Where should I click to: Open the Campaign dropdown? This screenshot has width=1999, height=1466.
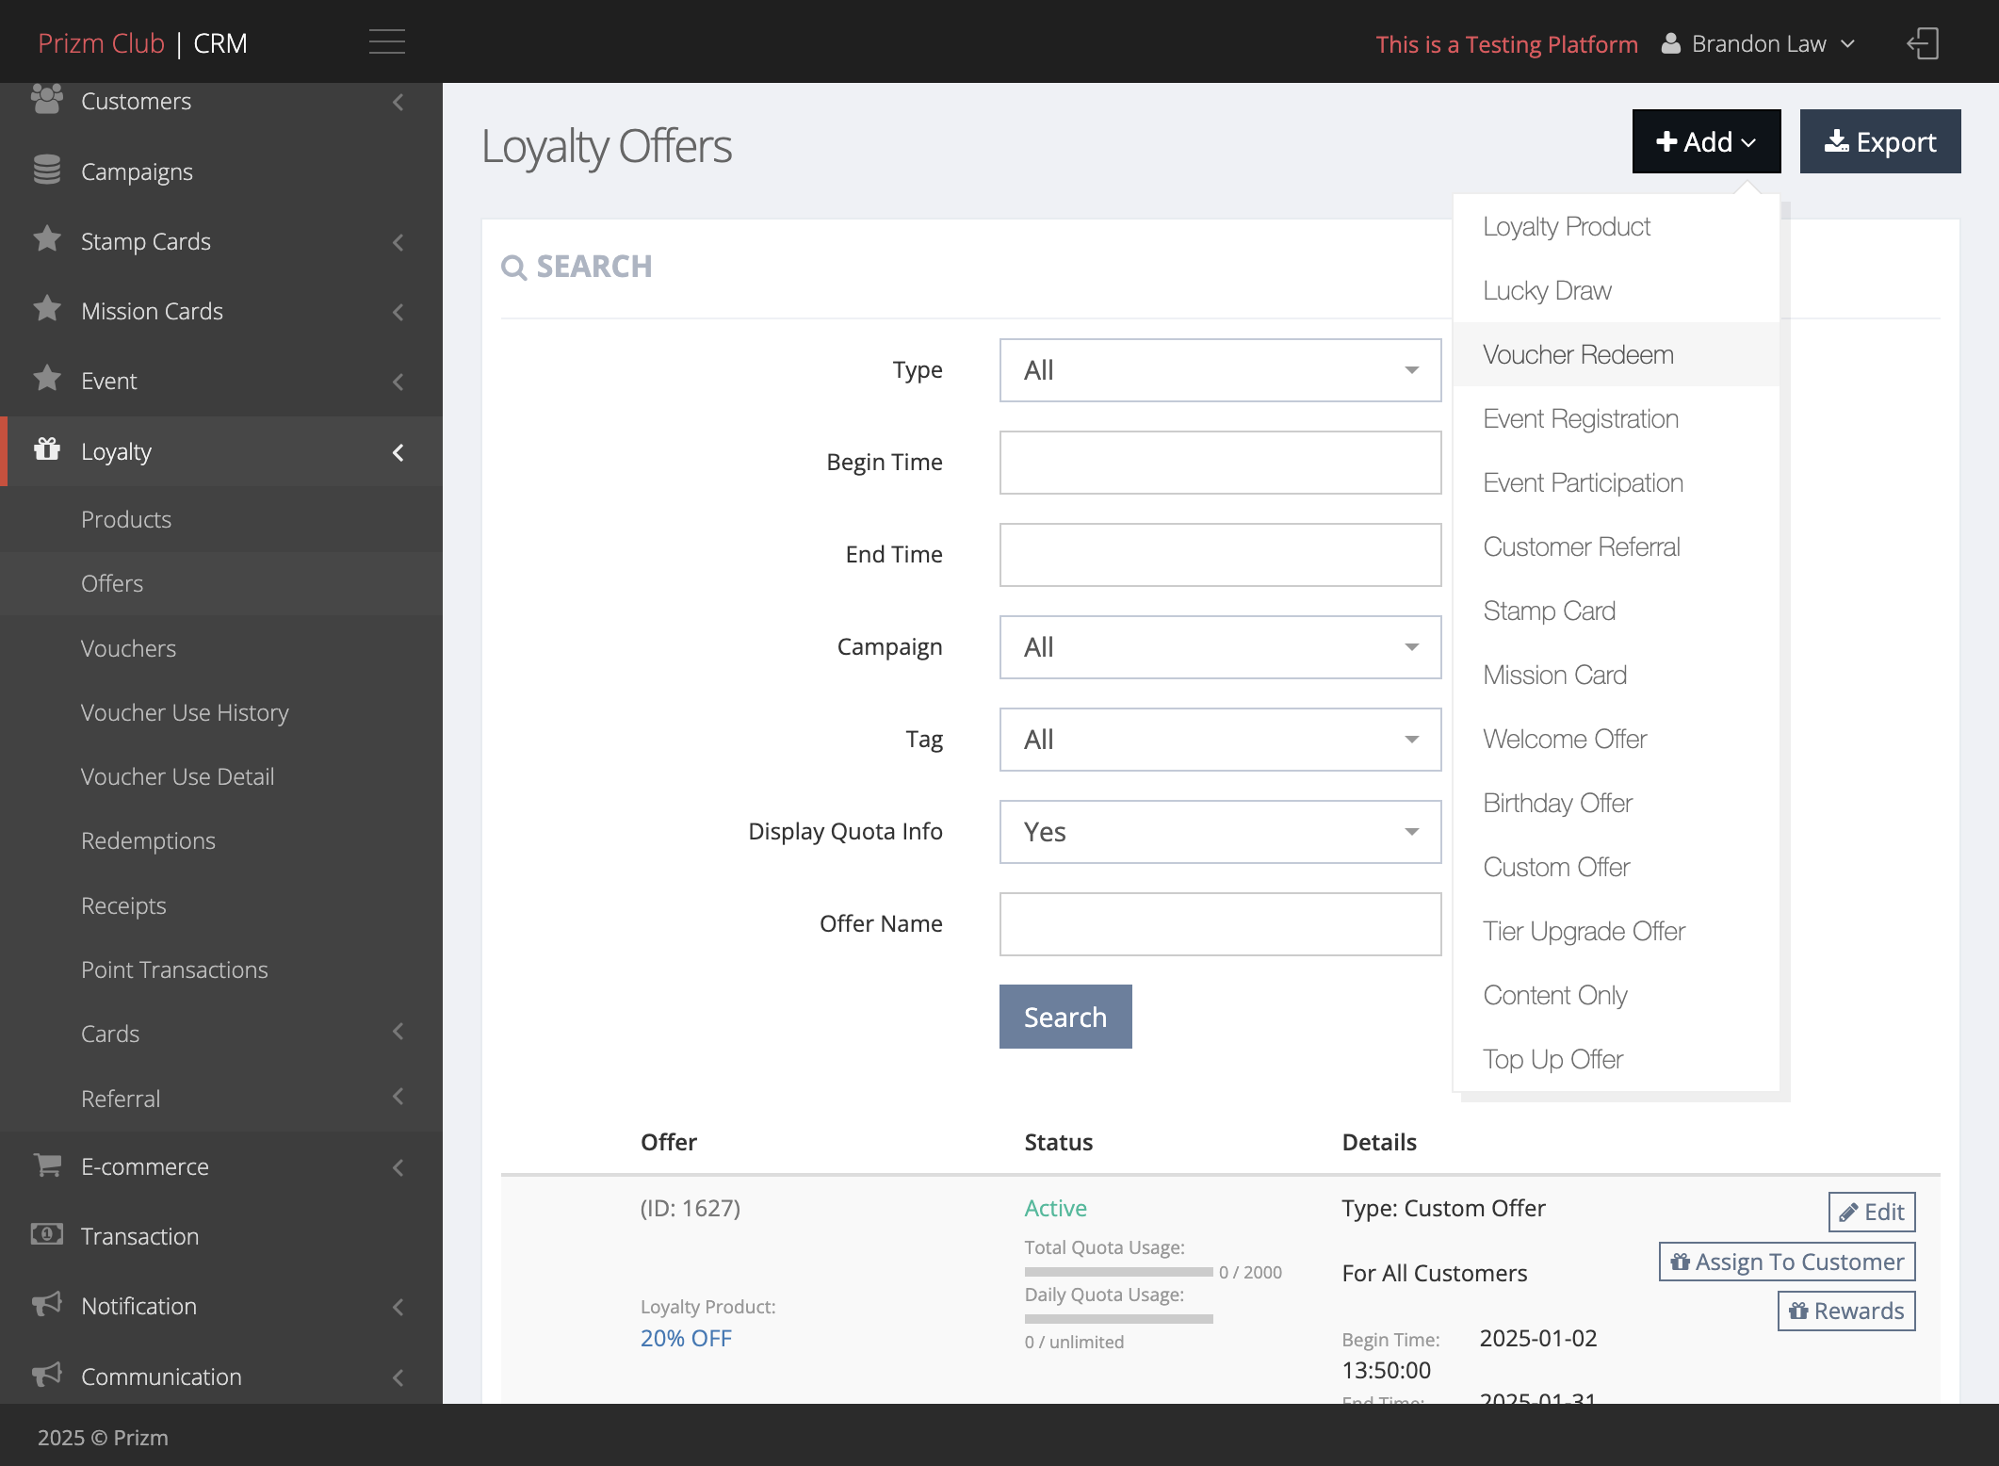[1220, 647]
